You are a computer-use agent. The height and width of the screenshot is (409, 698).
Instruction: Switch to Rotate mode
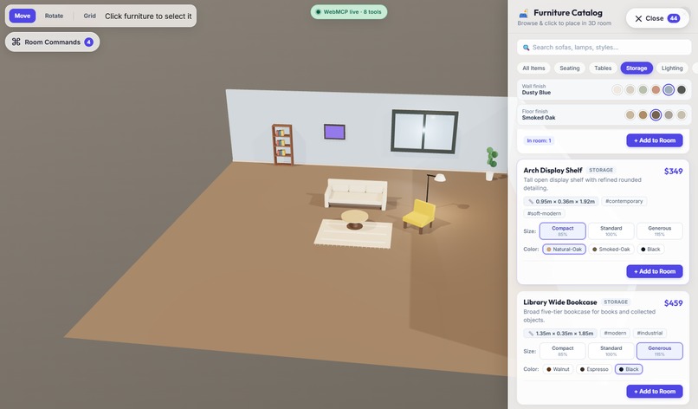click(x=54, y=16)
